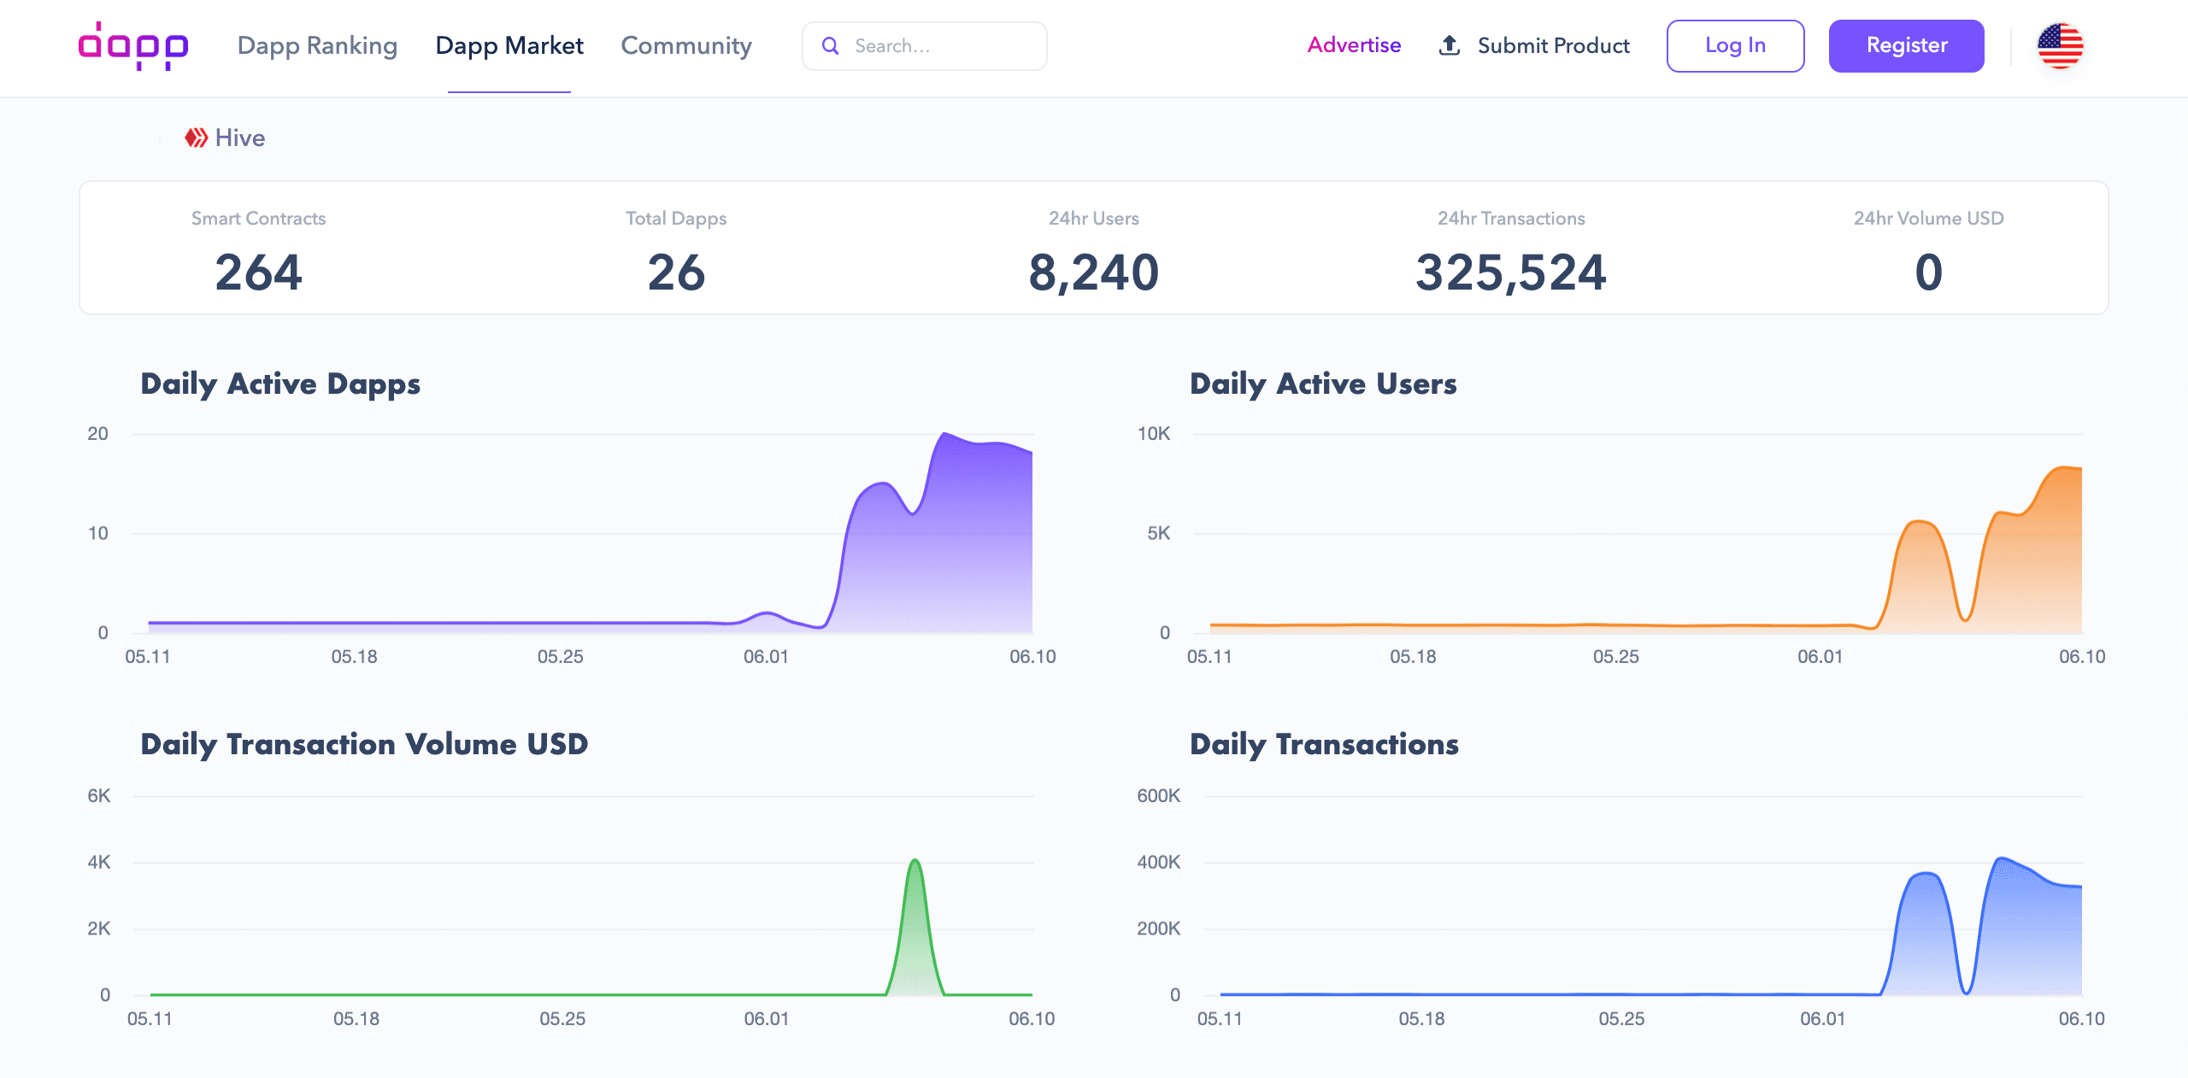Click the Daily Active Users chart title
Image resolution: width=2188 pixels, height=1078 pixels.
point(1323,384)
